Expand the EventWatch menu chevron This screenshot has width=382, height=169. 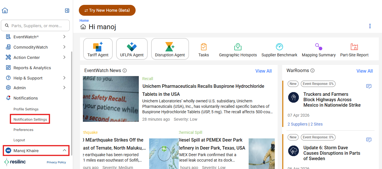coord(64,37)
